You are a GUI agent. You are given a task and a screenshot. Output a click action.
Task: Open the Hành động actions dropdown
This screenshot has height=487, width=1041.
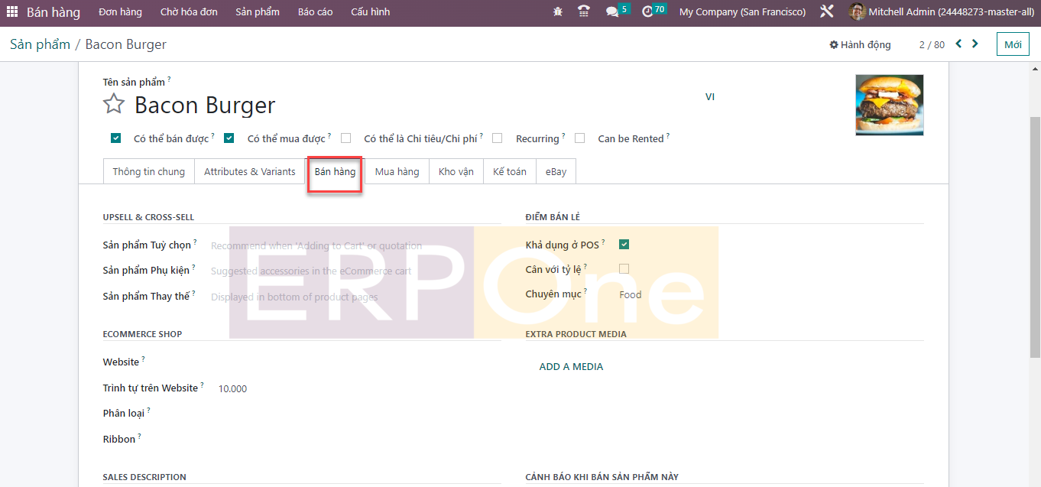(860, 45)
